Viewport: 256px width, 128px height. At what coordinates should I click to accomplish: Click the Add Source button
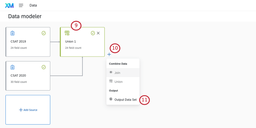[x=28, y=110]
